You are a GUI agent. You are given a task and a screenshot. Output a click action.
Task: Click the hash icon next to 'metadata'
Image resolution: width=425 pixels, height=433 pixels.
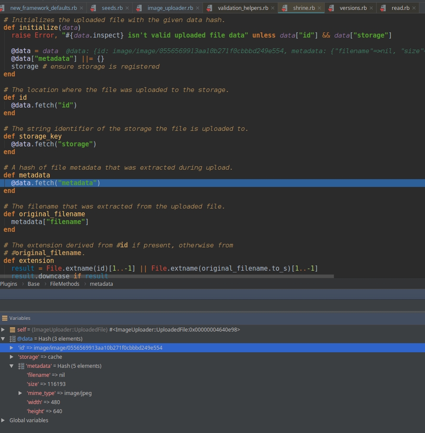(21, 366)
